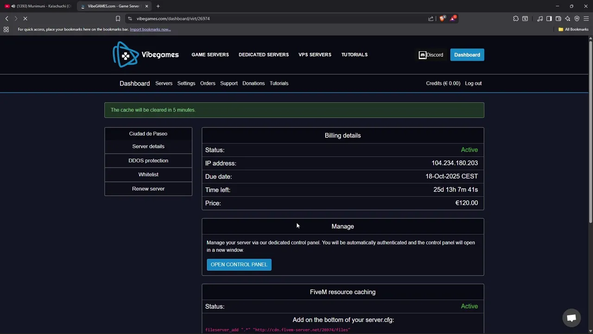This screenshot has width=593, height=334.
Task: Open Brave Rewards triangle icon
Action: pyautogui.click(x=453, y=19)
